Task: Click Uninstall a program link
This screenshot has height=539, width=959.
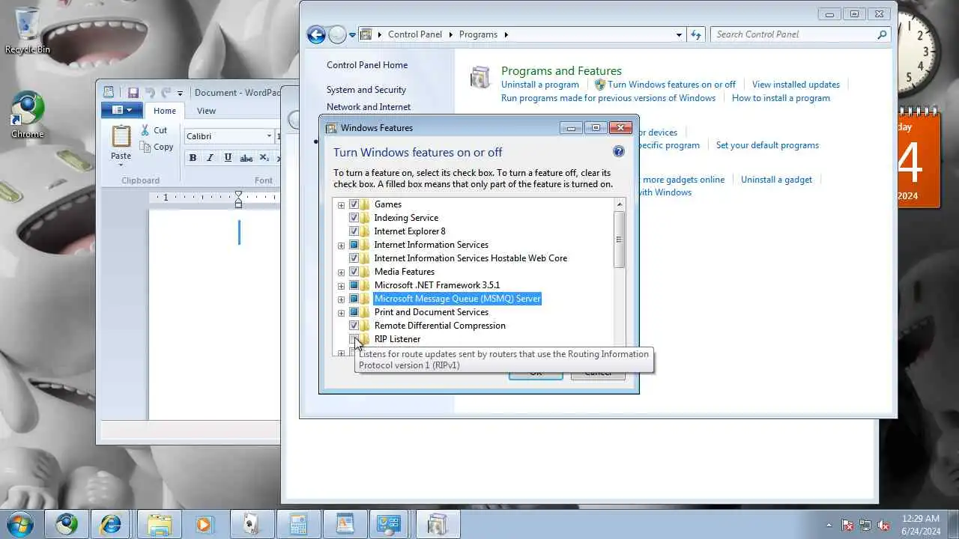Action: 540,85
